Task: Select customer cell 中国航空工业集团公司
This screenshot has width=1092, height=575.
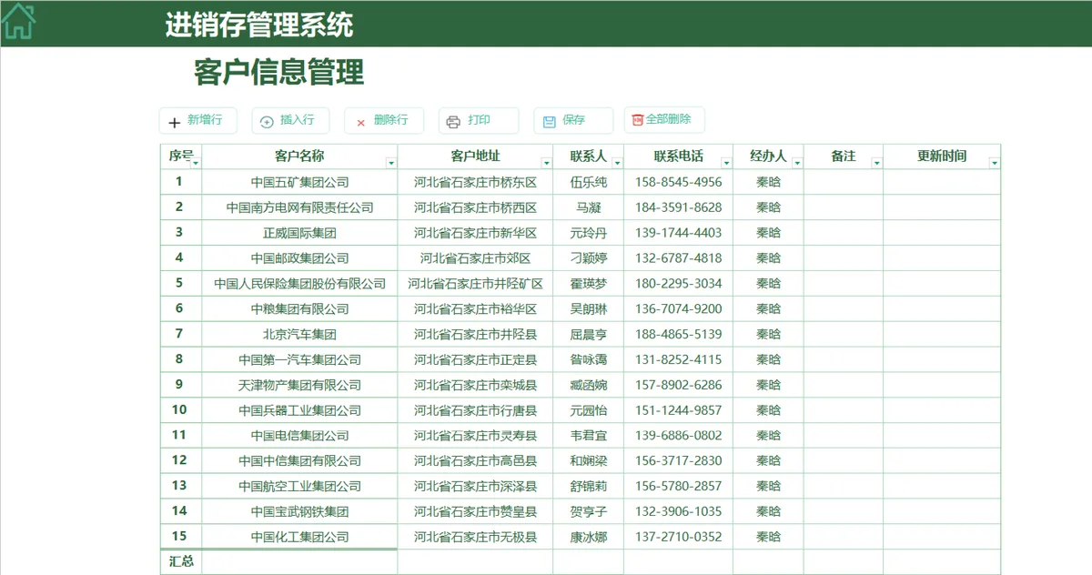Action: [299, 486]
